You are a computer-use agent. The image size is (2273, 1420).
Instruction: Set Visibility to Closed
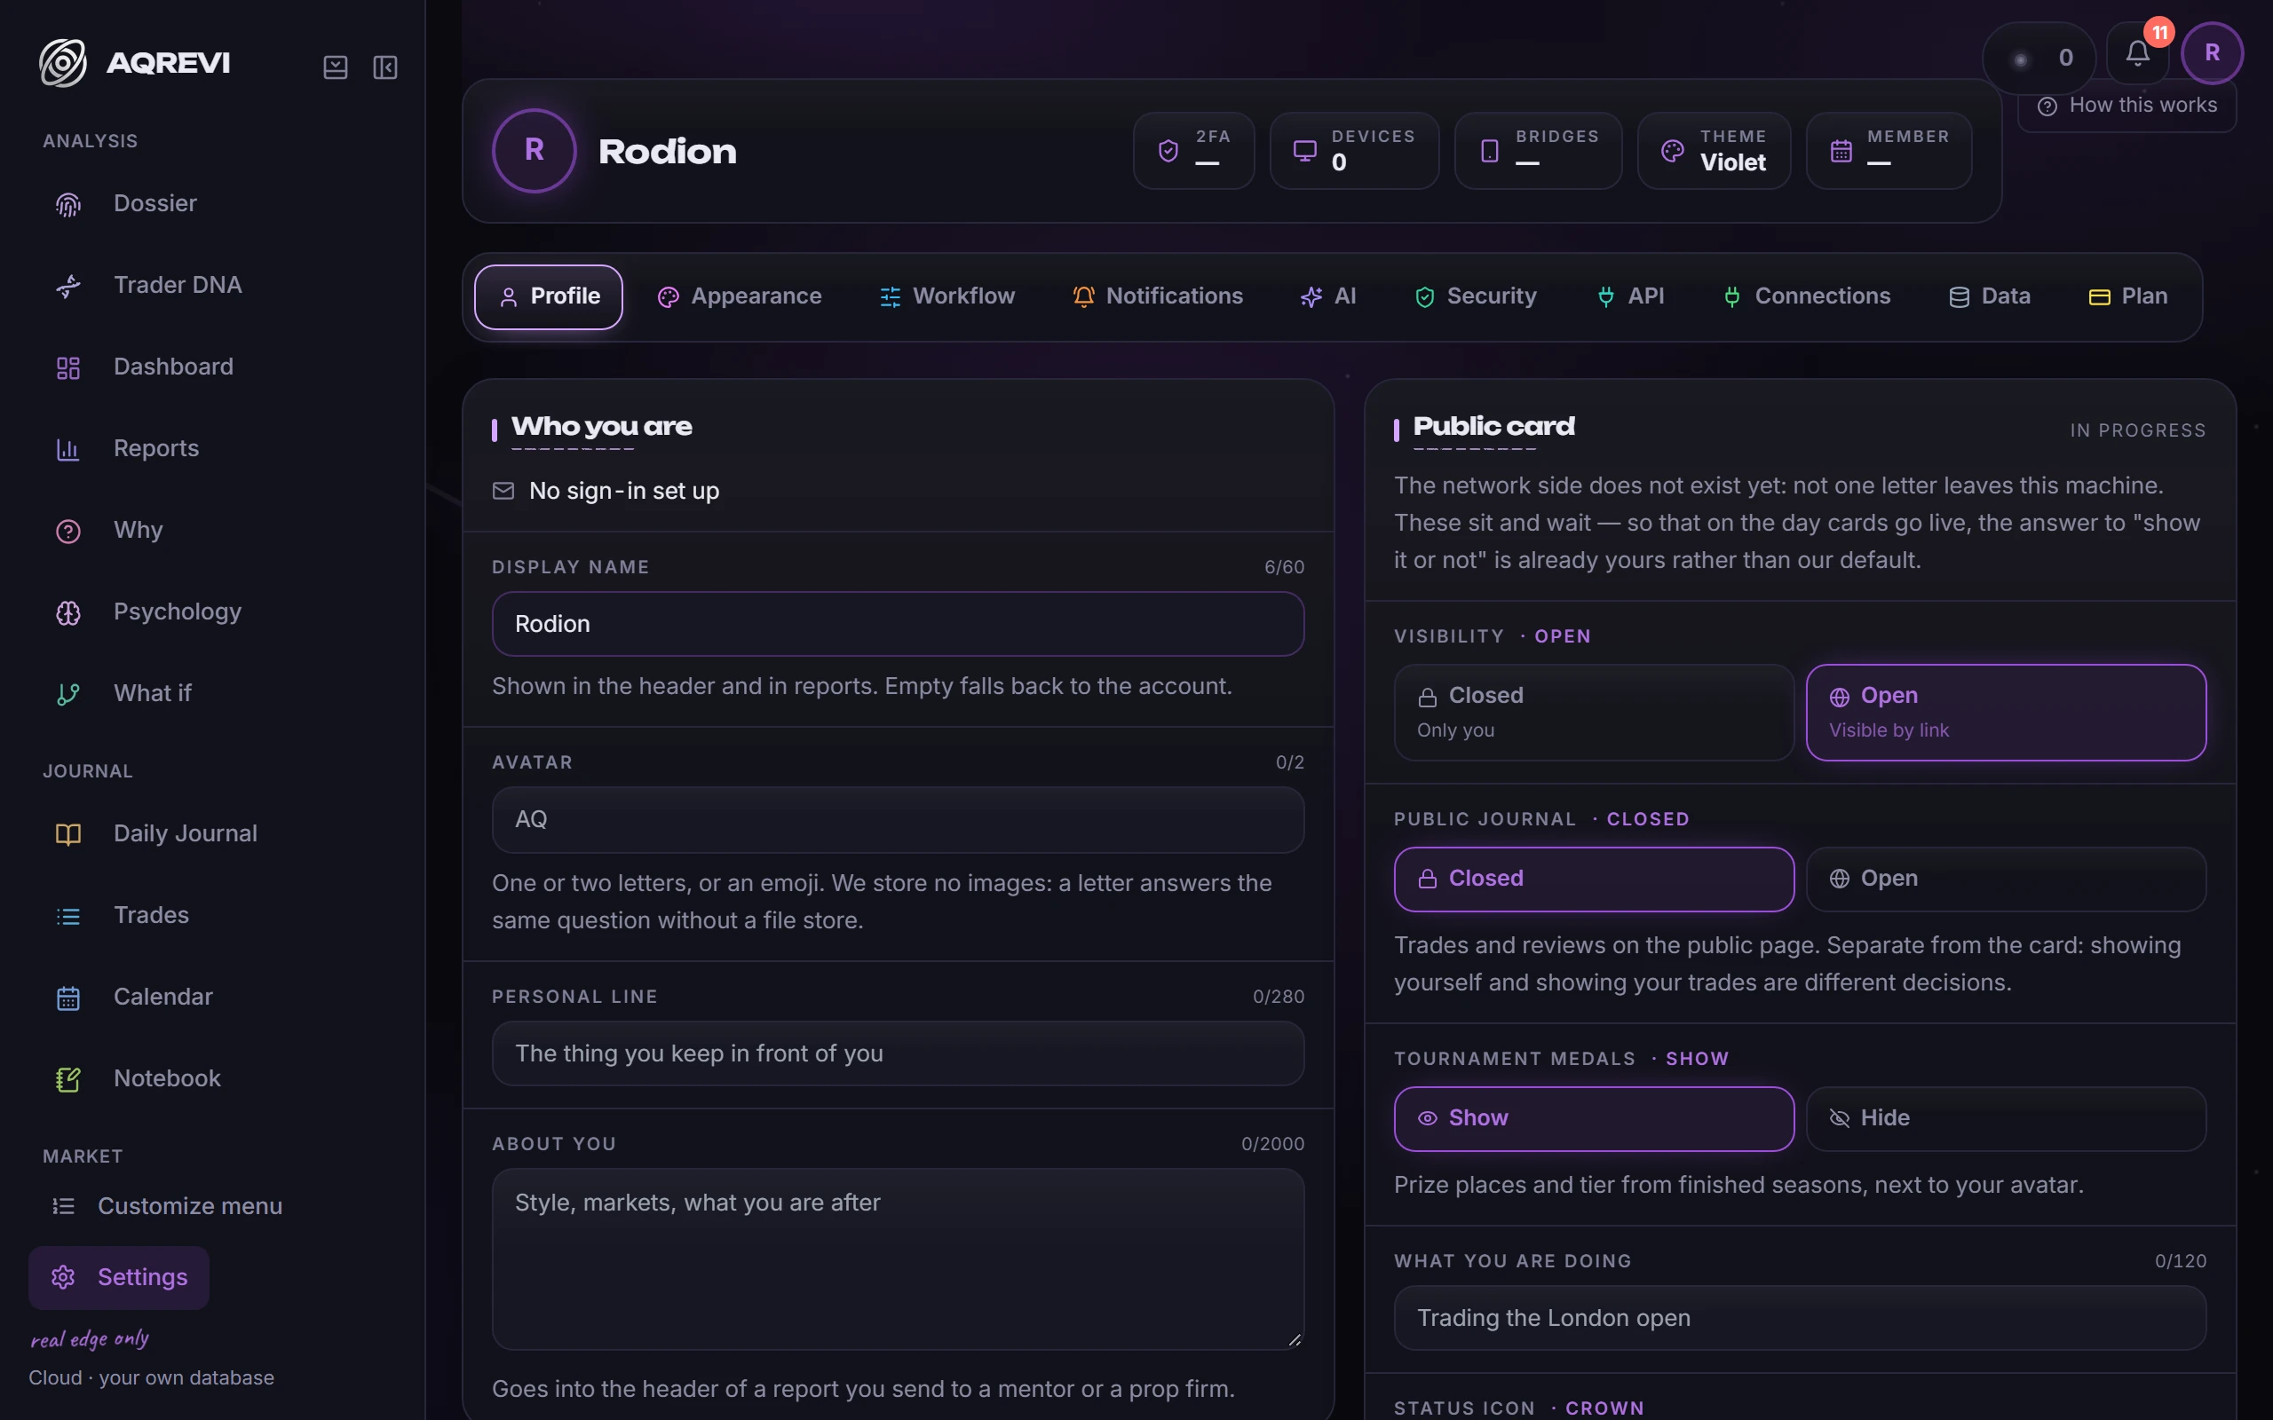[x=1594, y=713]
